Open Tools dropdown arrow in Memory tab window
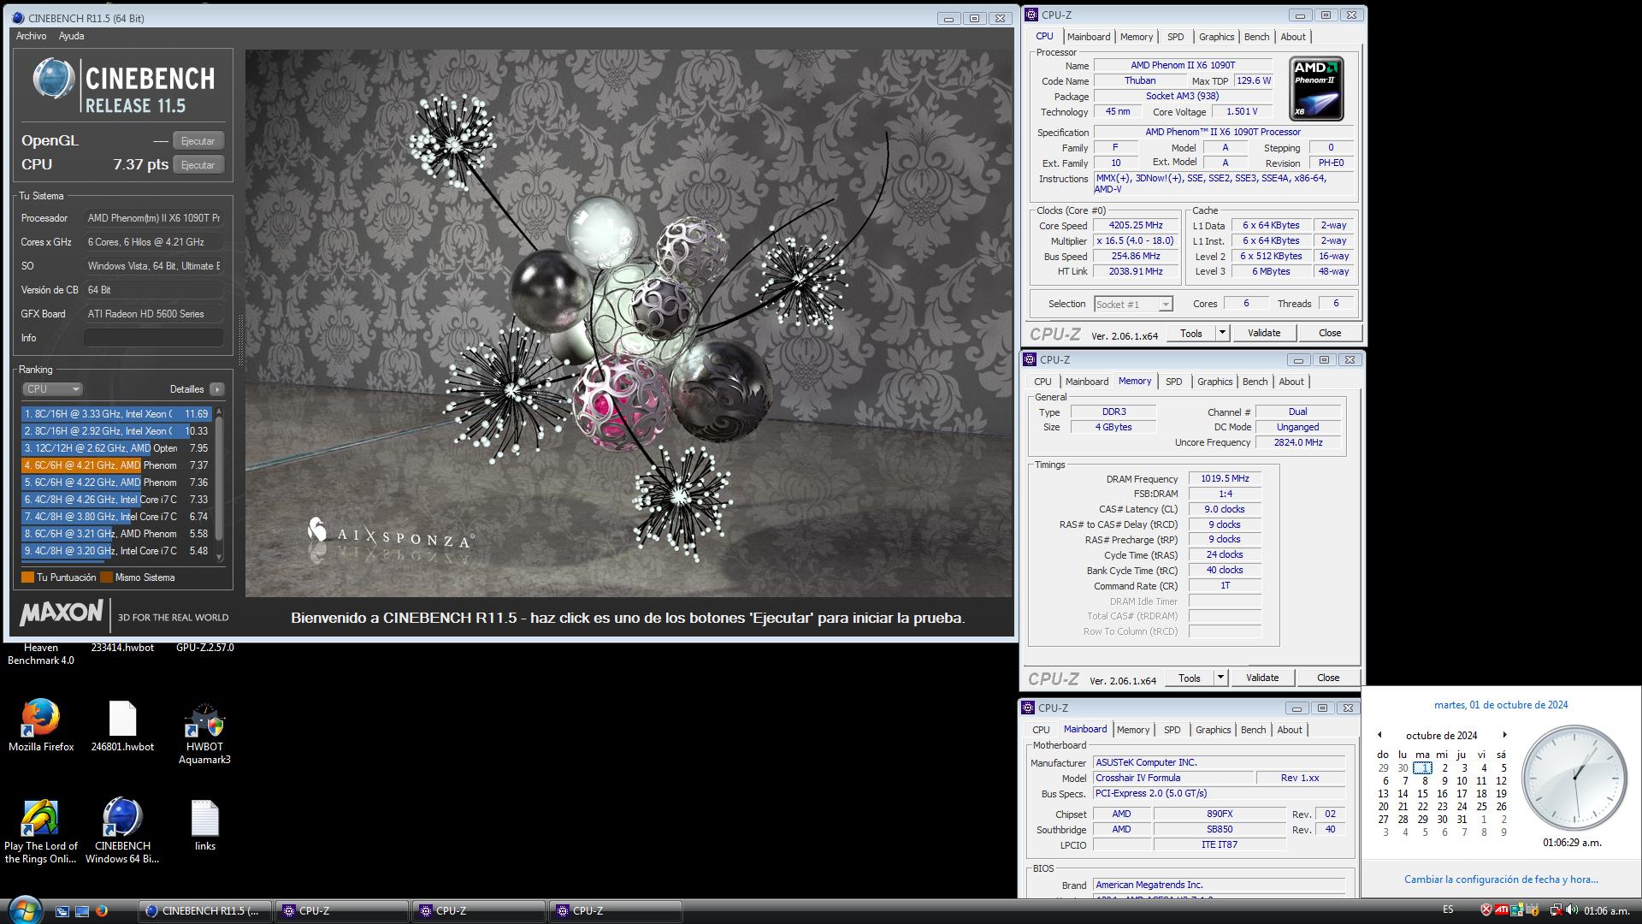The width and height of the screenshot is (1642, 924). (x=1220, y=678)
